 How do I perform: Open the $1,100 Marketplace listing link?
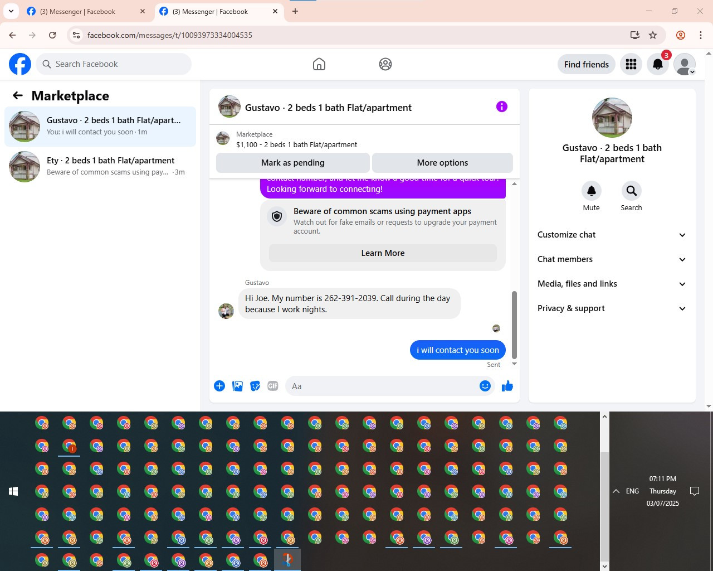(296, 144)
